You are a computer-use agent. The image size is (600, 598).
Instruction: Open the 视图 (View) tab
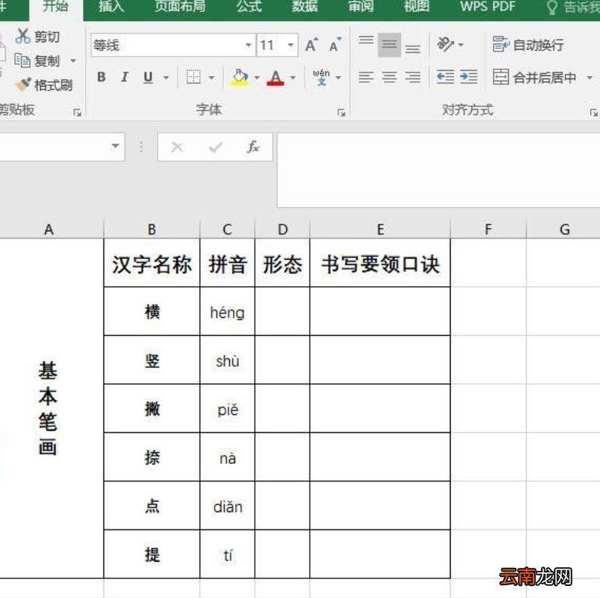point(417,7)
